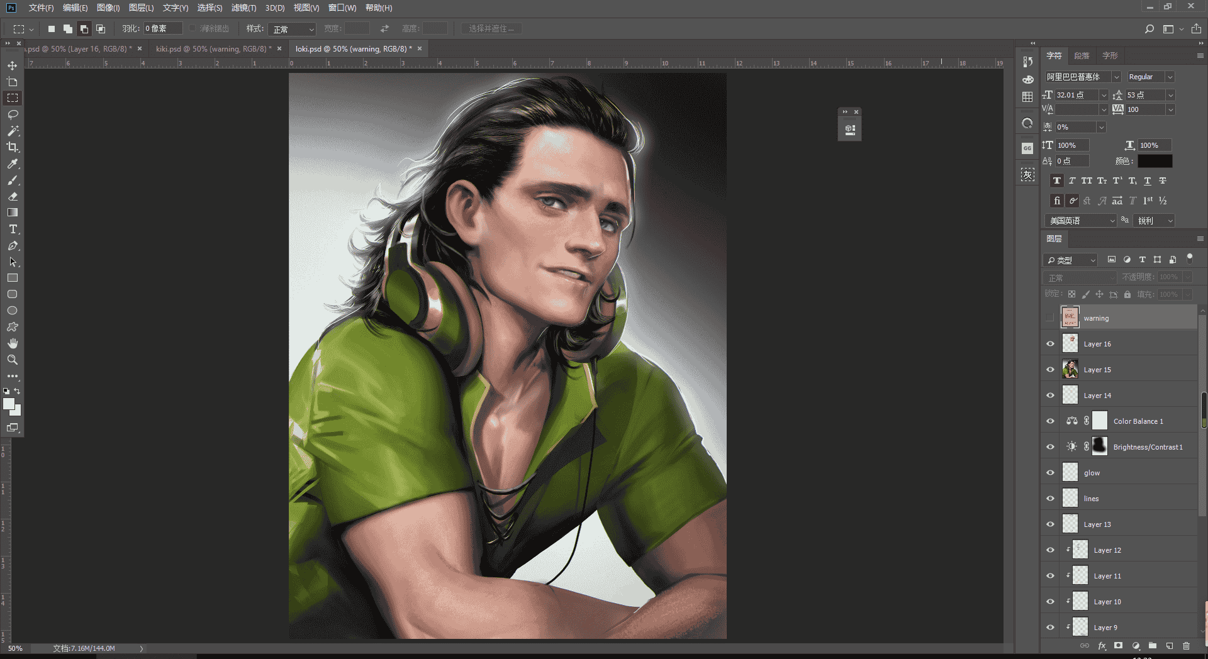The height and width of the screenshot is (659, 1208).
Task: Select the Gradient tool
Action: (x=12, y=213)
